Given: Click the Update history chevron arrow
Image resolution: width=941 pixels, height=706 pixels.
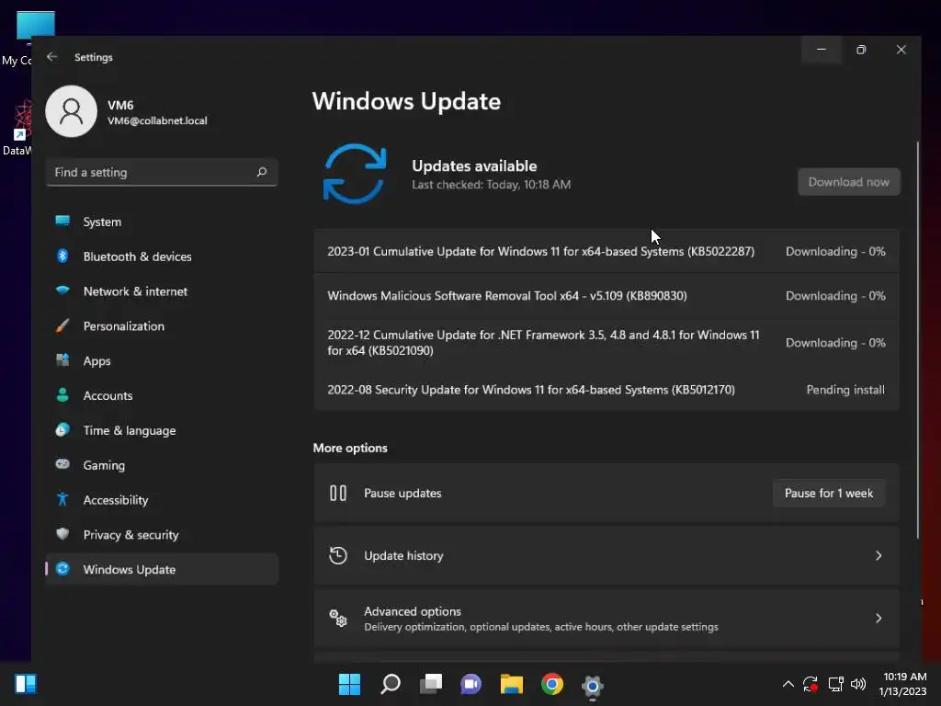Looking at the screenshot, I should (x=879, y=555).
